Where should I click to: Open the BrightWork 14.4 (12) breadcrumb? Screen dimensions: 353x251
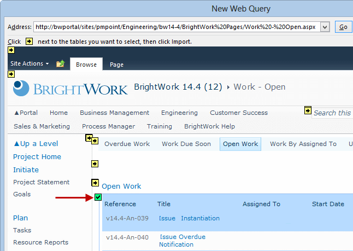click(178, 87)
